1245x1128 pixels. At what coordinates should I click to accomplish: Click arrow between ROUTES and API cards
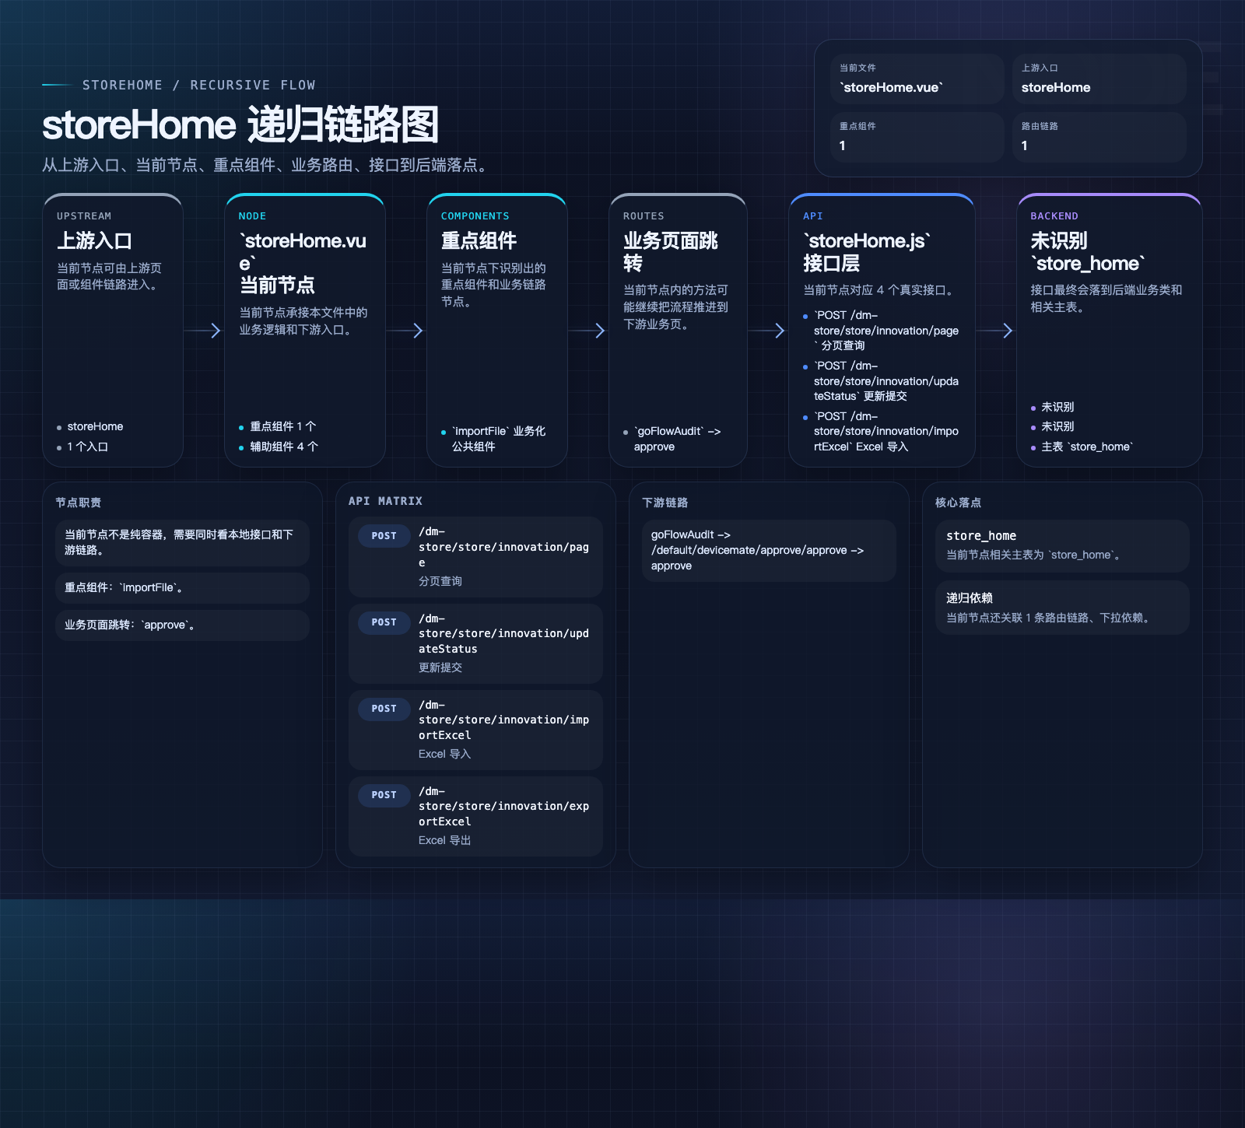click(768, 331)
